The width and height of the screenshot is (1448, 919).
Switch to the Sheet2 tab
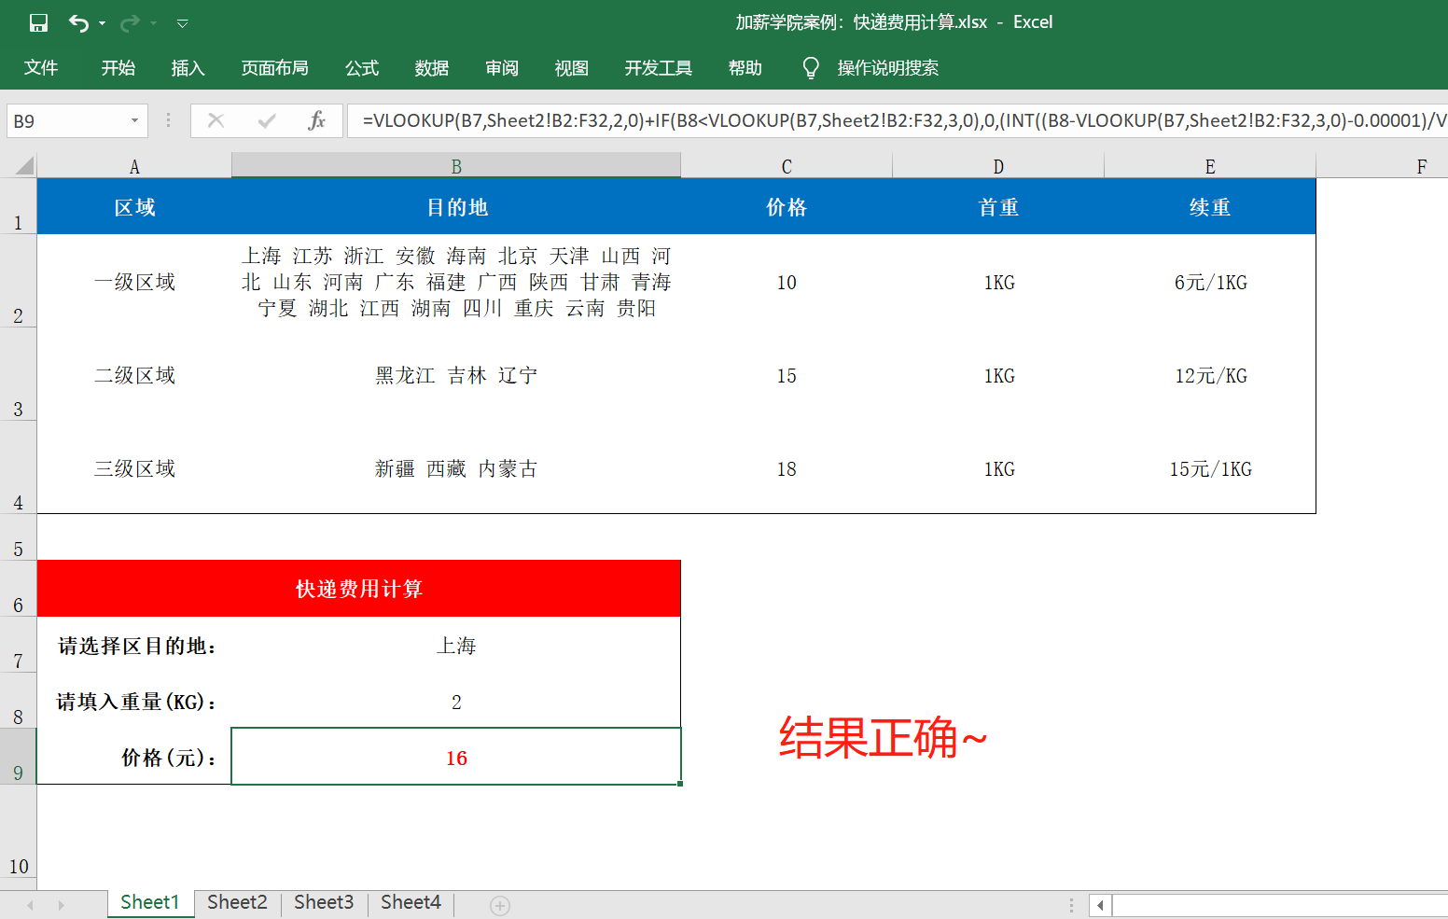pyautogui.click(x=237, y=902)
